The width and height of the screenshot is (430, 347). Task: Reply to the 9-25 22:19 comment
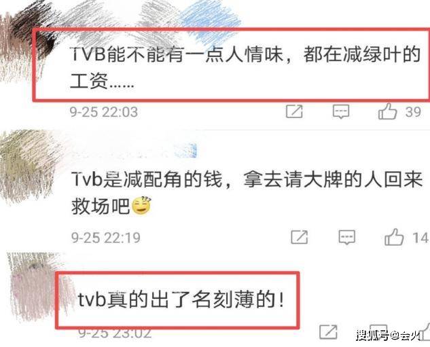pyautogui.click(x=347, y=238)
